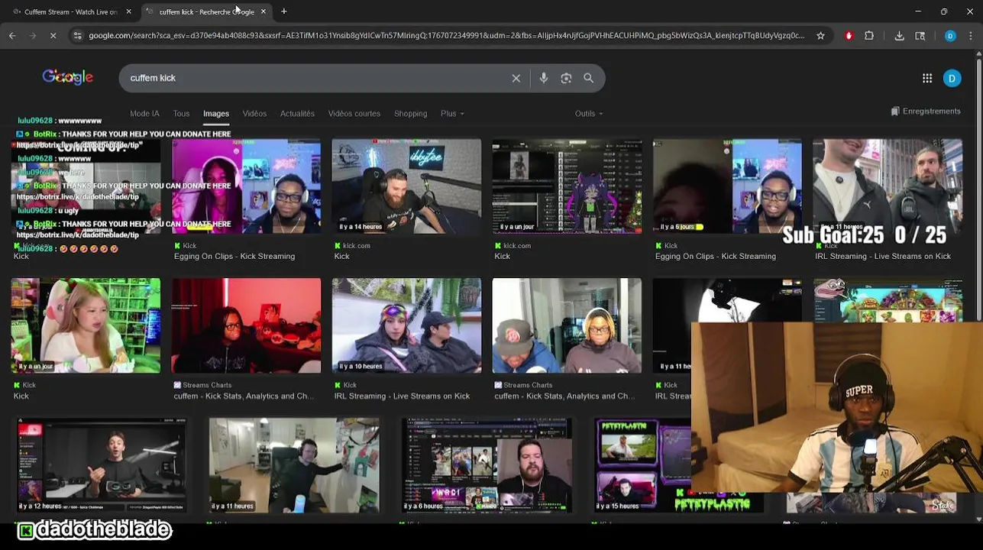Open thumbnail labeled il y a 15 heures
The image size is (983, 550).
643,465
